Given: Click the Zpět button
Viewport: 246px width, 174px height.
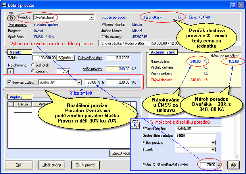Looking at the screenshot, I should click(18, 164).
